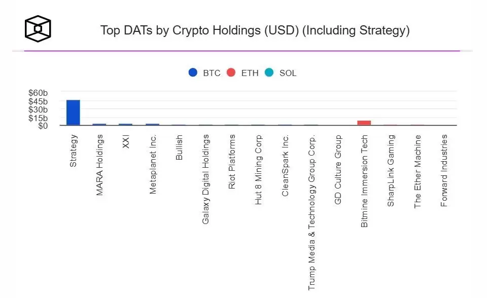Viewport: 487px width, 298px height.
Task: Click the Hut 8 Mining Corp label
Action: pyautogui.click(x=258, y=170)
